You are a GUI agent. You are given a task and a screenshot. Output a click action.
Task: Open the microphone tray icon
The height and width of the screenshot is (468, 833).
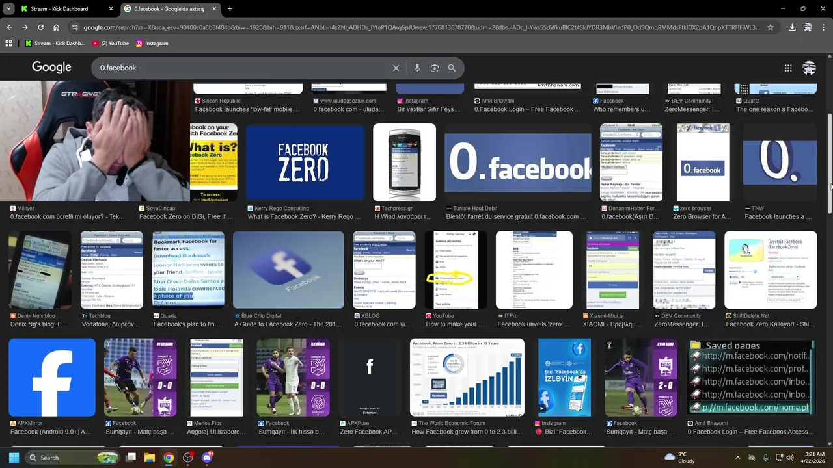tap(765, 458)
